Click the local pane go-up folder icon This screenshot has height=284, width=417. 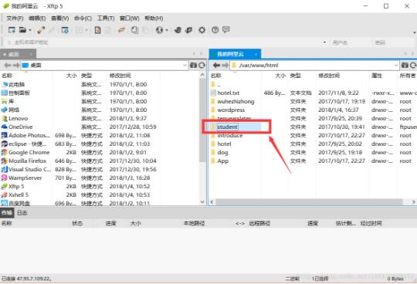pos(193,65)
